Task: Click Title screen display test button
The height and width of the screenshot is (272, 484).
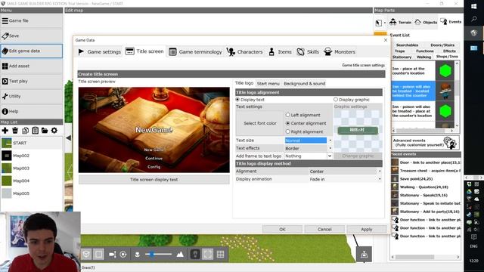Action: (154, 180)
